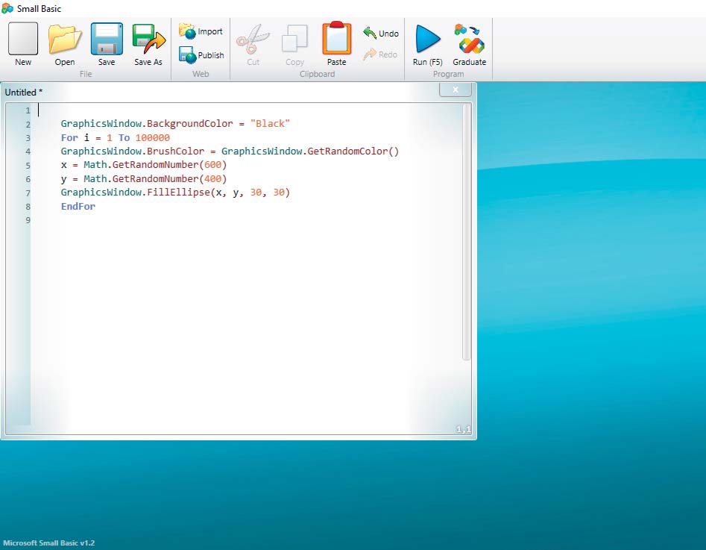
Task: Click the disabled Cut scissors icon
Action: coord(253,44)
